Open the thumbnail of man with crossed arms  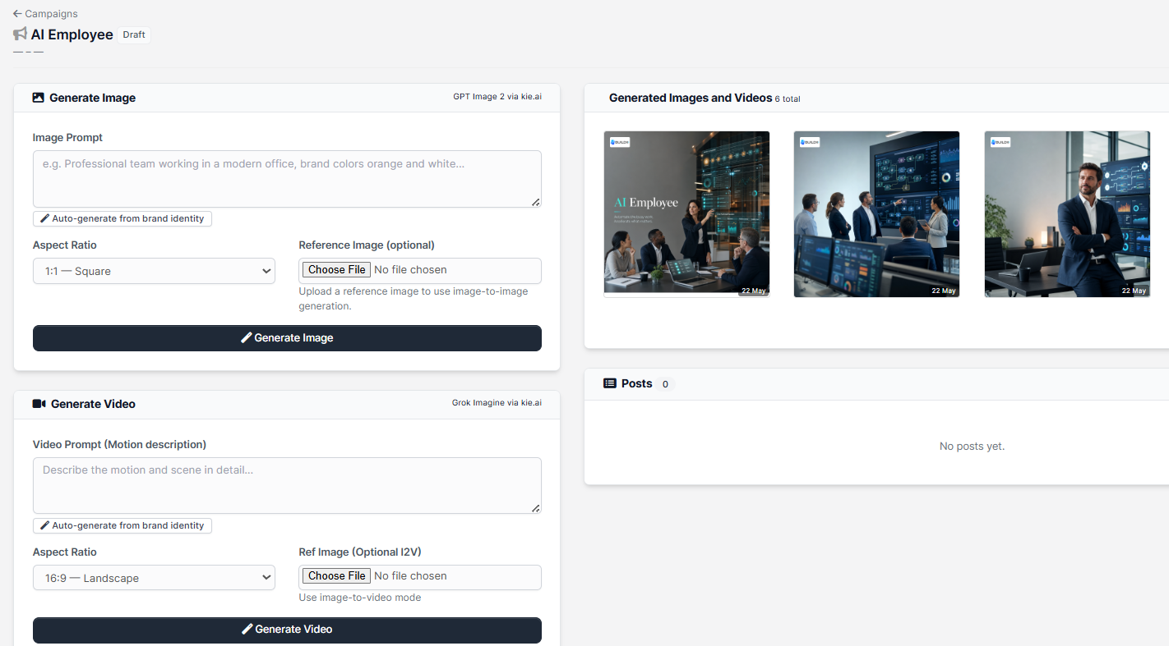coord(1067,214)
